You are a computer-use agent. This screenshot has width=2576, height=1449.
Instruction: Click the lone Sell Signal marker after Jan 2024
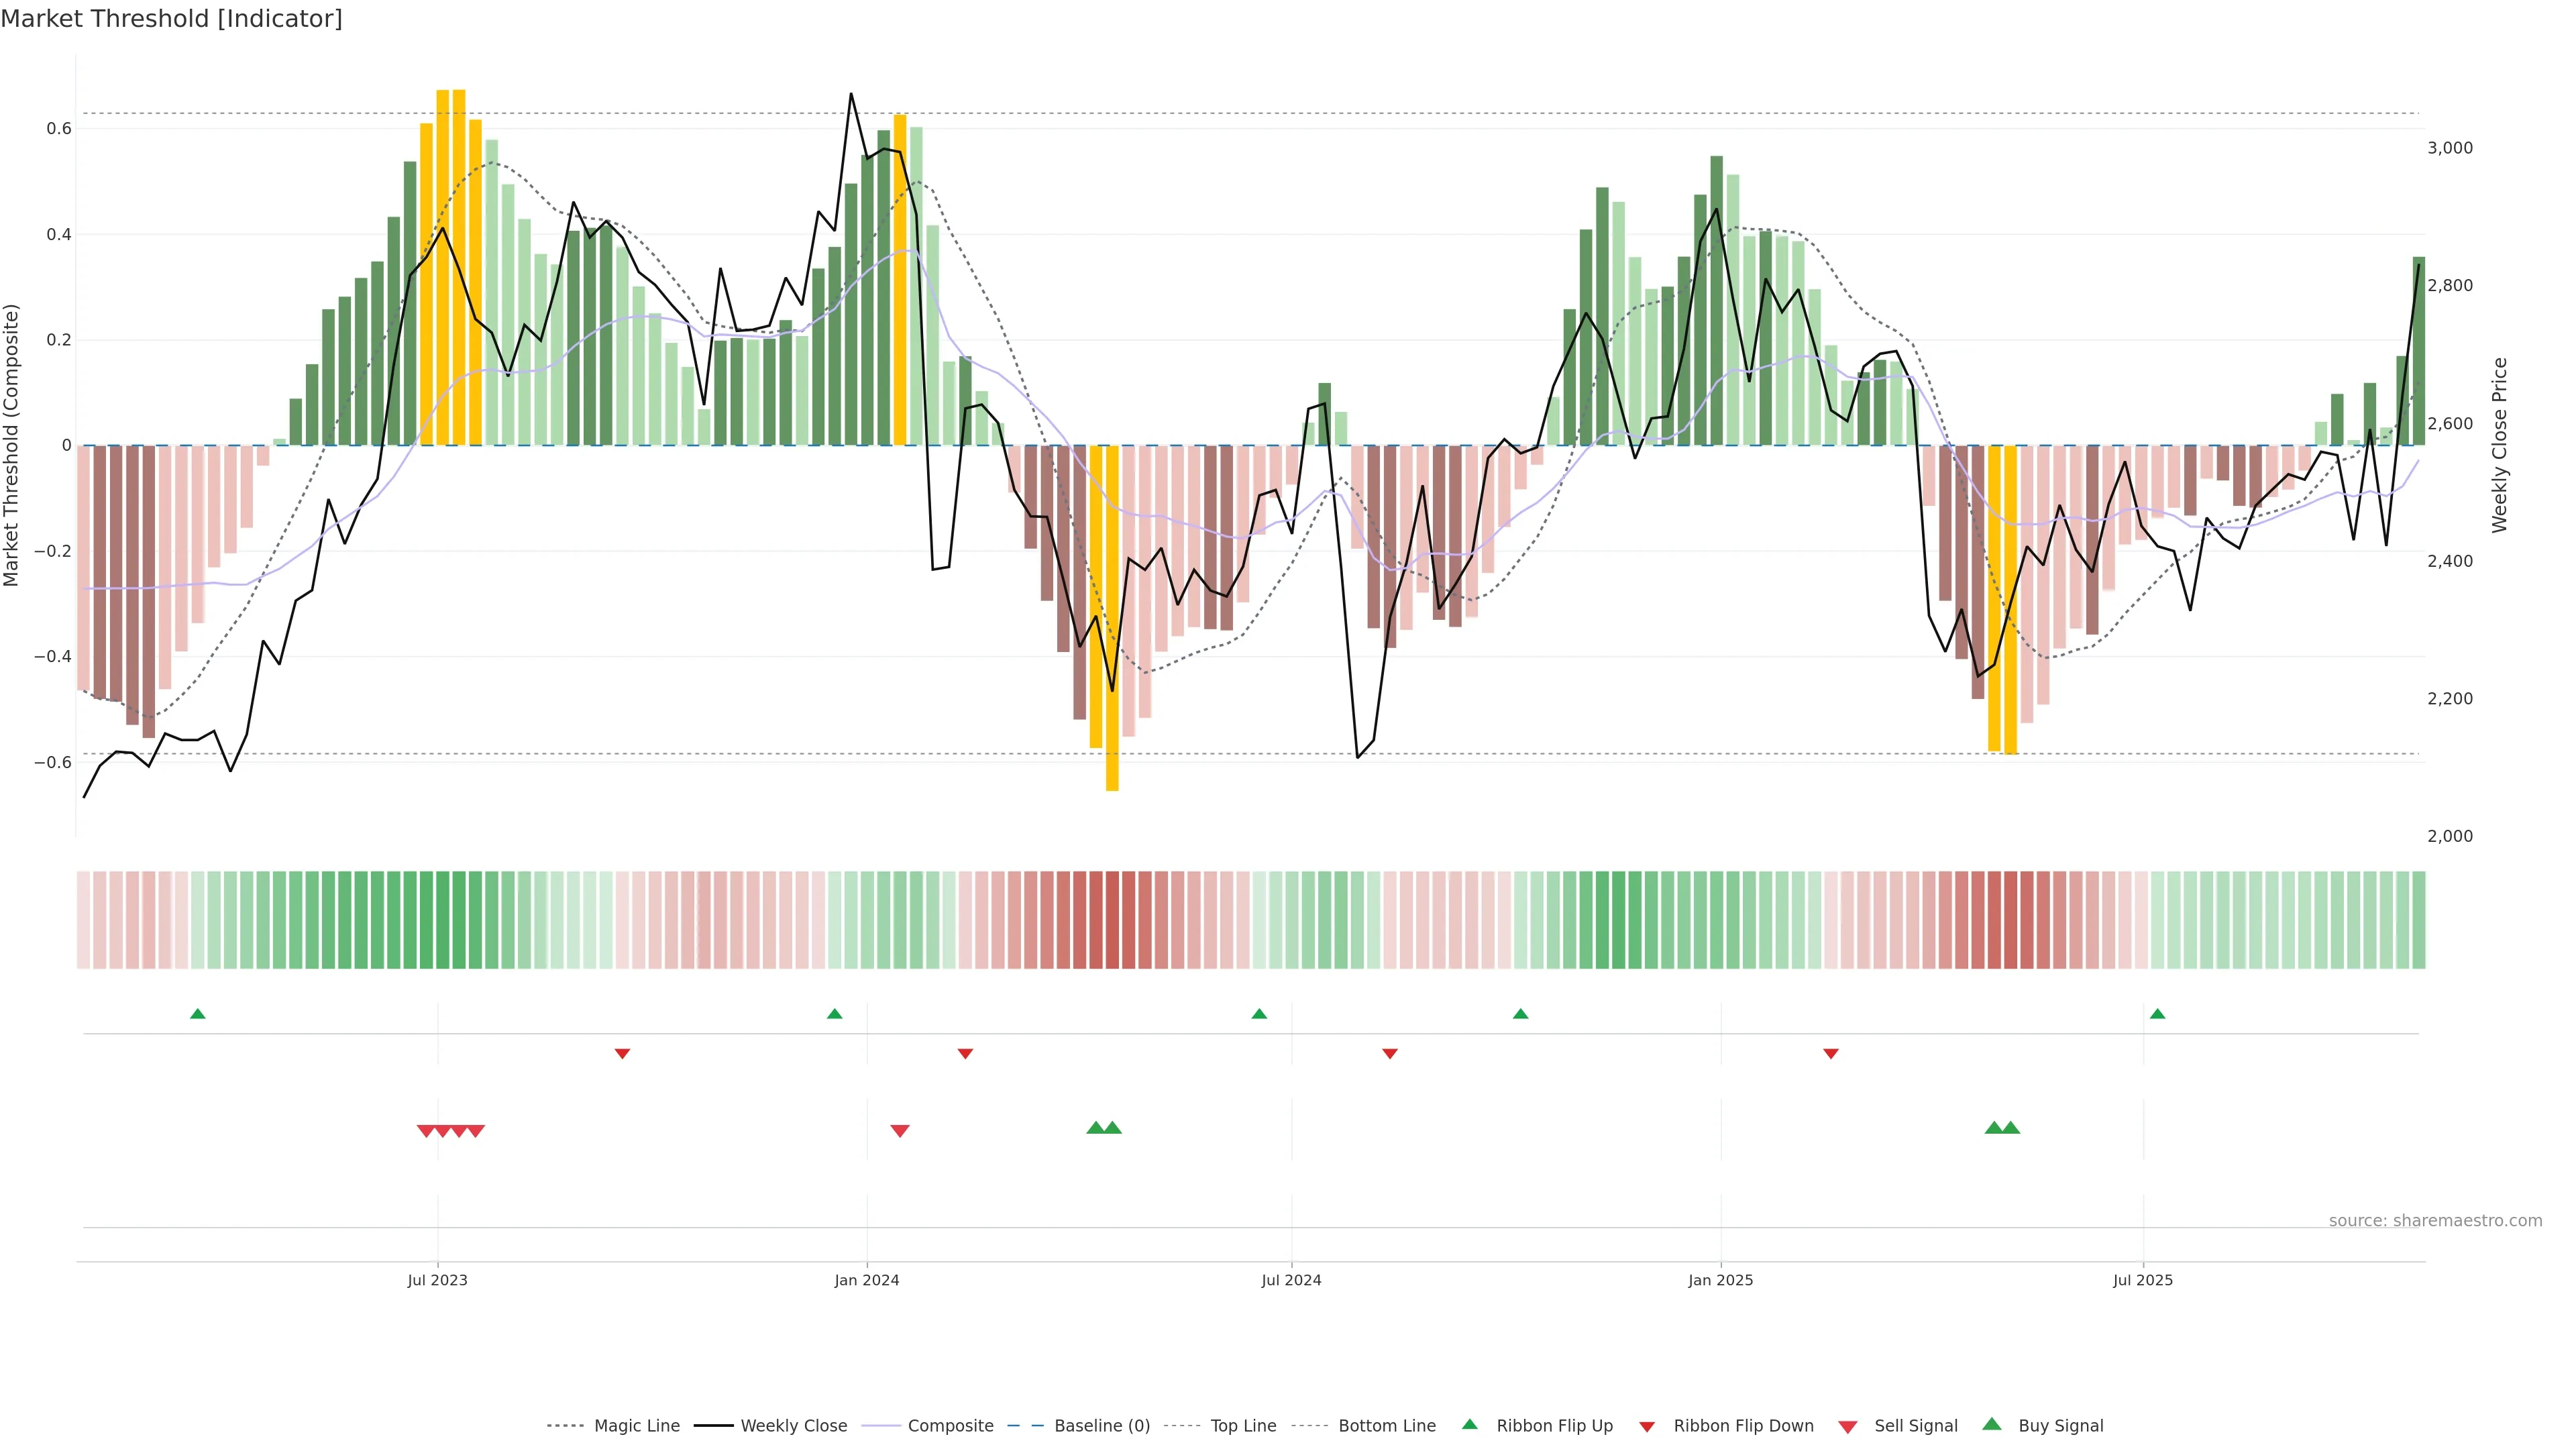tap(900, 1131)
